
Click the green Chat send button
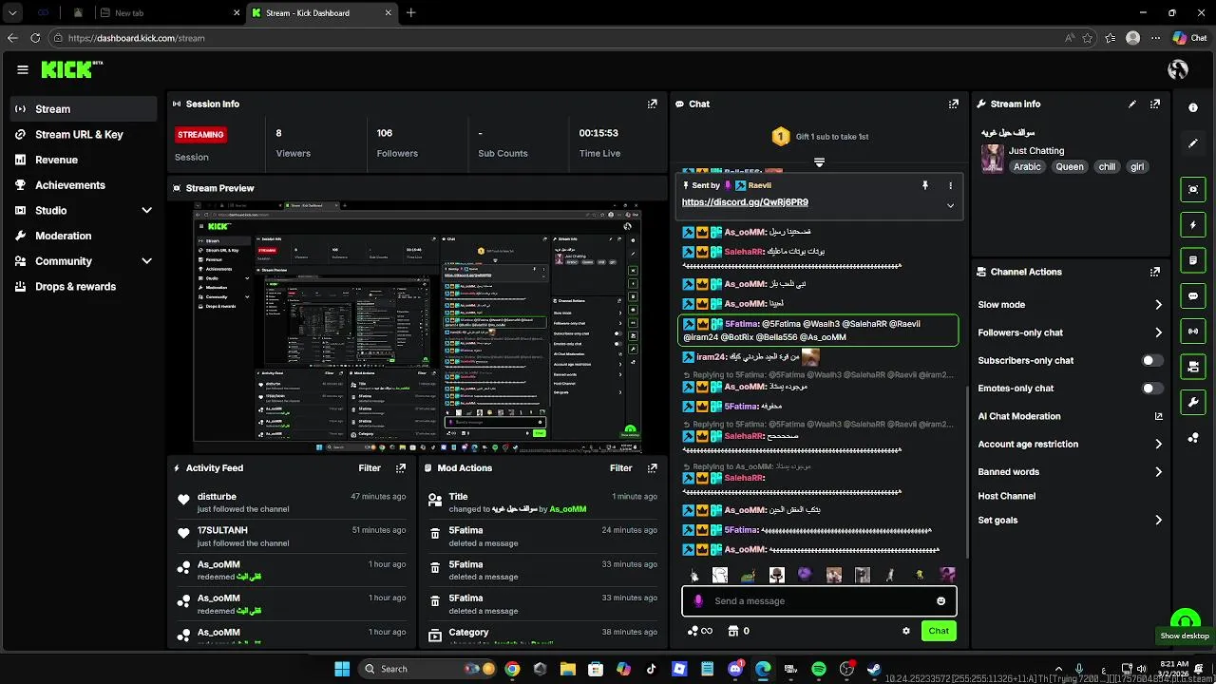tap(939, 631)
